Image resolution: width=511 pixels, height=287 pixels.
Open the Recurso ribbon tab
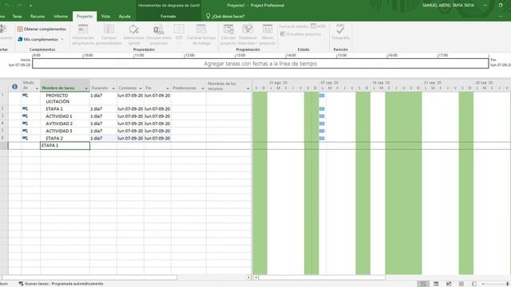pyautogui.click(x=38, y=16)
